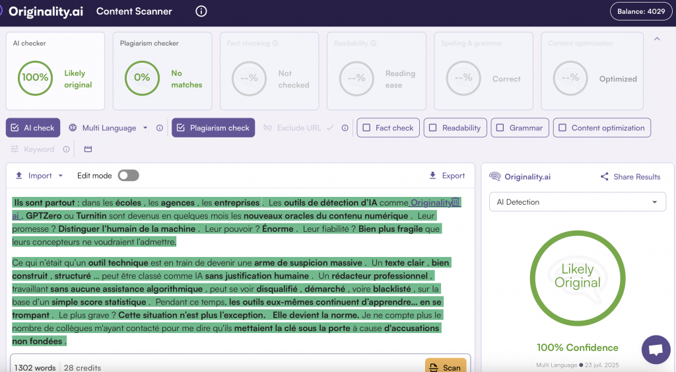The height and width of the screenshot is (372, 676).
Task: Click Readability info icon in card
Action: pyautogui.click(x=374, y=43)
